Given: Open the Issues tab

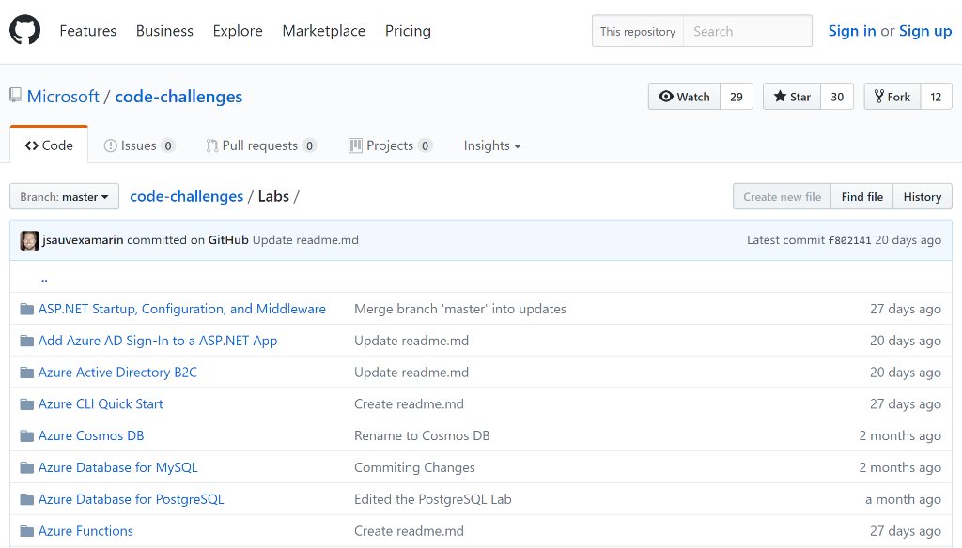Looking at the screenshot, I should point(139,145).
